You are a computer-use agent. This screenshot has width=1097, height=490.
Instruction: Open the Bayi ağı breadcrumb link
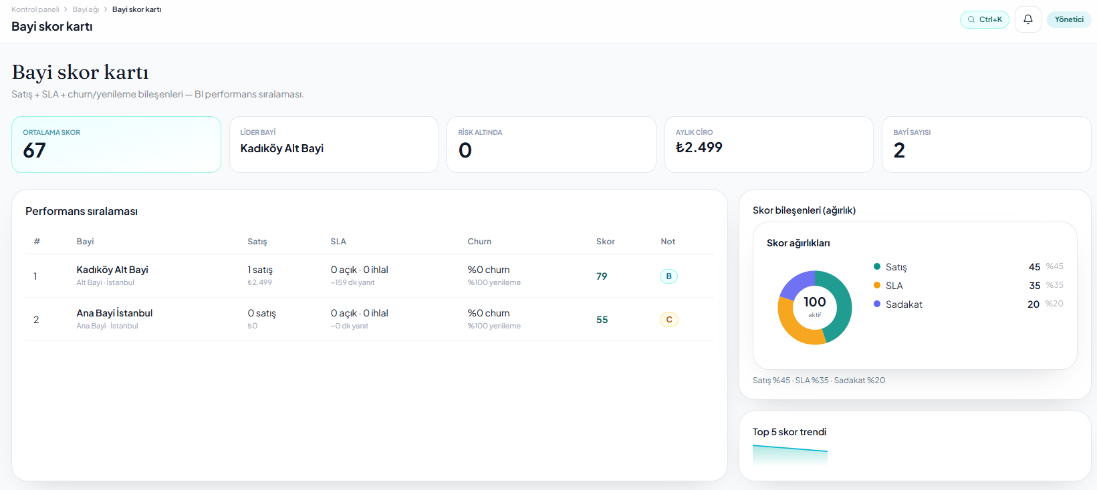(x=86, y=9)
